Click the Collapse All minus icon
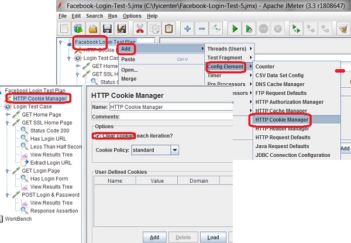 tap(202, 29)
